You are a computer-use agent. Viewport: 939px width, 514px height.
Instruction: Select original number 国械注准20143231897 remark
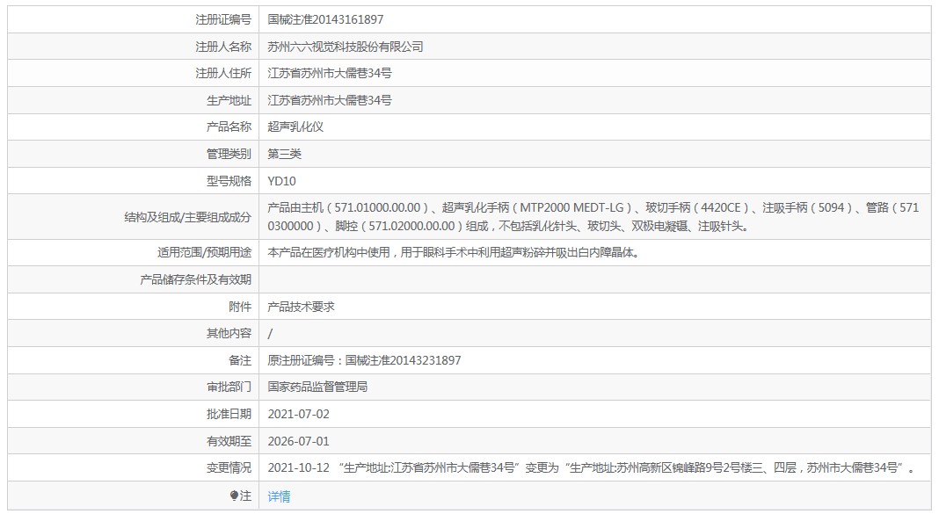[x=364, y=360]
